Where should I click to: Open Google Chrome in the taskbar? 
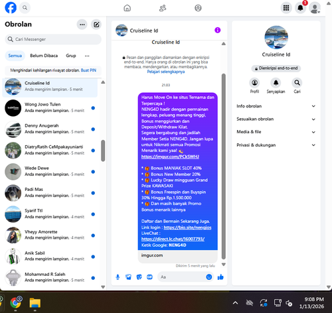click(x=15, y=303)
